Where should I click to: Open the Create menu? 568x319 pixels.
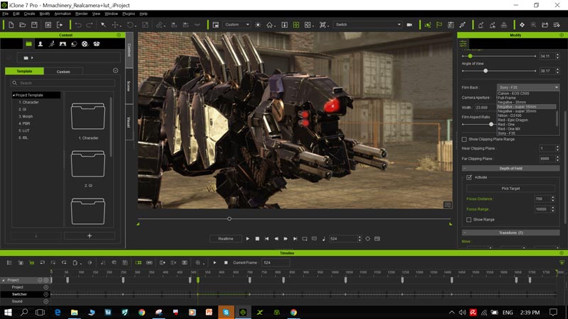29,13
